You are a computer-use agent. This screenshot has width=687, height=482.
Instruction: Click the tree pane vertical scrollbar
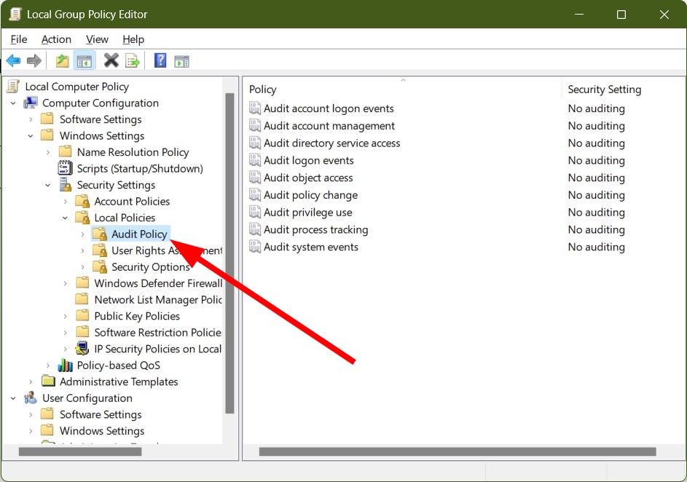(229, 253)
